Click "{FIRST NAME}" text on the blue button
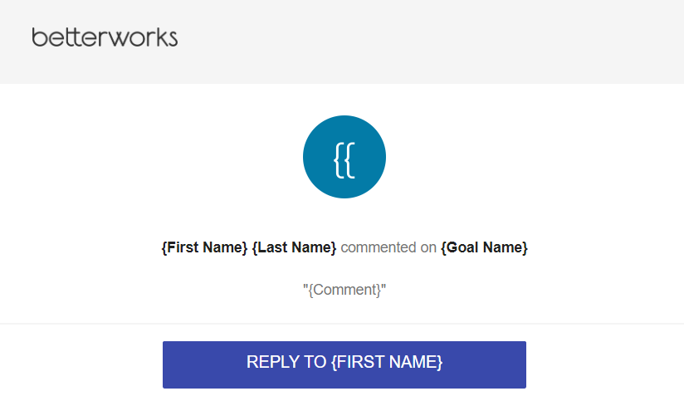684x396 pixels. point(387,362)
